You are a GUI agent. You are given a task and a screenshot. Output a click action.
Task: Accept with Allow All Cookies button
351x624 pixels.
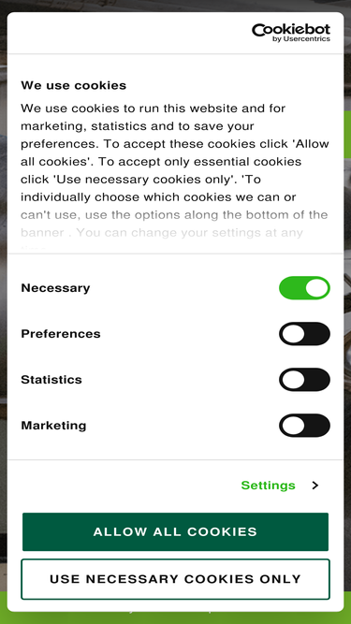pyautogui.click(x=176, y=531)
